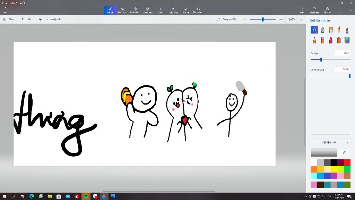The height and width of the screenshot is (200, 355).
Task: Click the 100% zoom value field
Action: [x=292, y=19]
